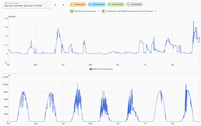Click the Choose area chip
Viewport: 201px width, 126px height.
coord(78,4)
